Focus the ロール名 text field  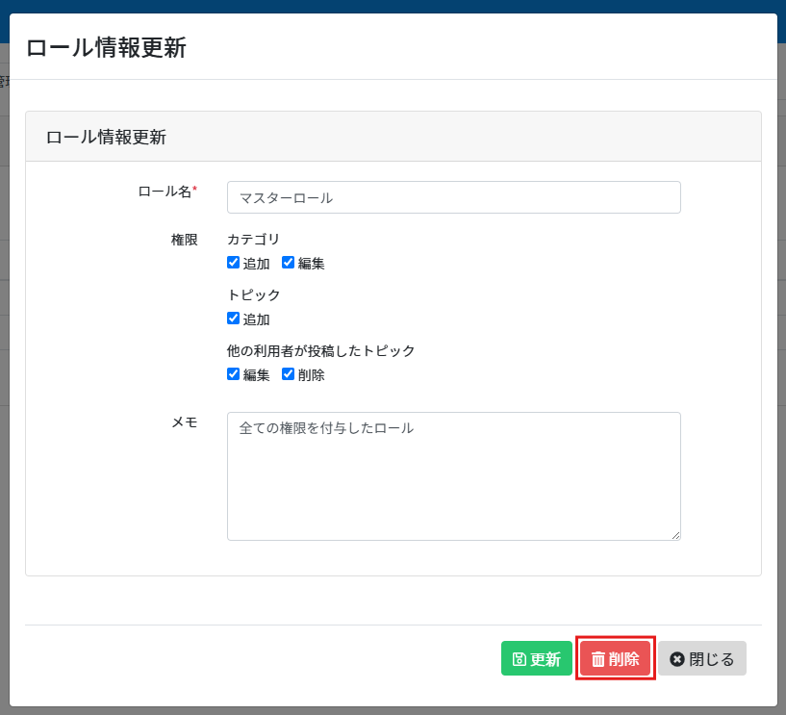[x=453, y=197]
